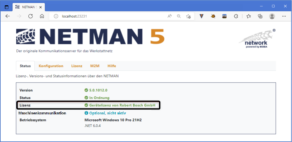The width and height of the screenshot is (292, 142).
Task: Click the version number 5.0.1012.0
Action: click(x=98, y=90)
